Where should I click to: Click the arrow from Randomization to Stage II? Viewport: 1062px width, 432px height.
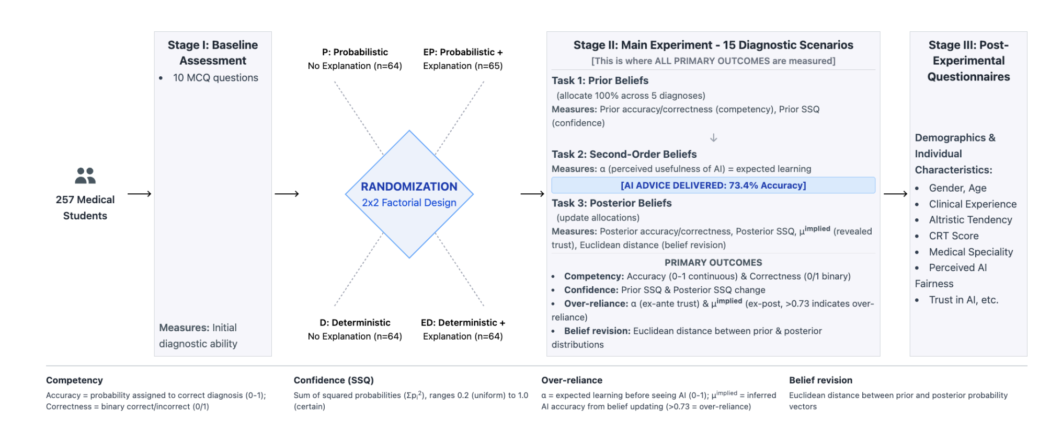click(x=532, y=194)
